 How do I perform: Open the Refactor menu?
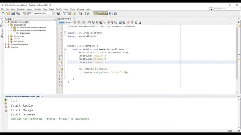tap(38, 9)
